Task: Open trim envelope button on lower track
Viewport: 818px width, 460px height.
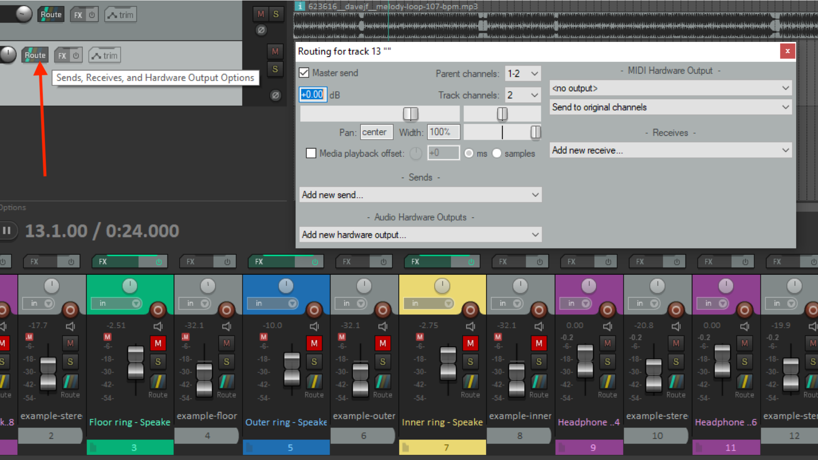Action: (x=105, y=56)
